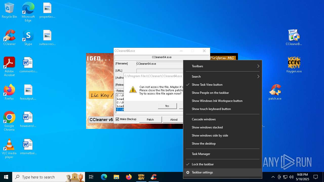Screen dimensions: 324x182
Task: Click the Filename field in patcher
Action: [160, 64]
